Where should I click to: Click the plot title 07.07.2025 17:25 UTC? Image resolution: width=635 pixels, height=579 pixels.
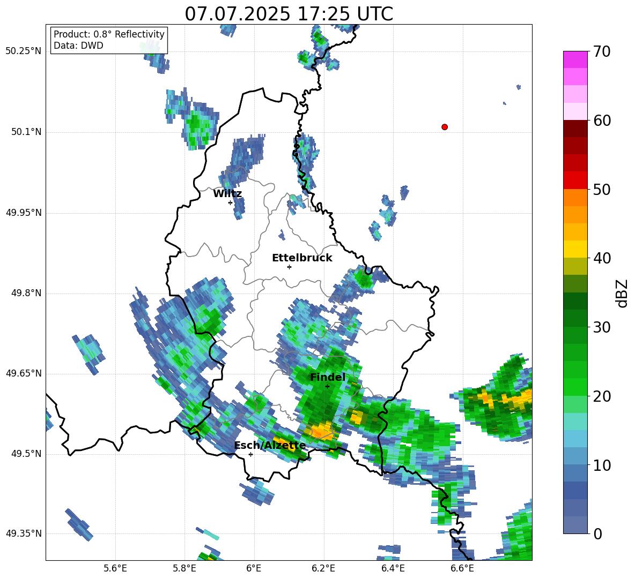pos(289,14)
